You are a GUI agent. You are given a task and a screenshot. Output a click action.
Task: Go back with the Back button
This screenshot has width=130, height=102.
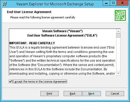coord(73,94)
